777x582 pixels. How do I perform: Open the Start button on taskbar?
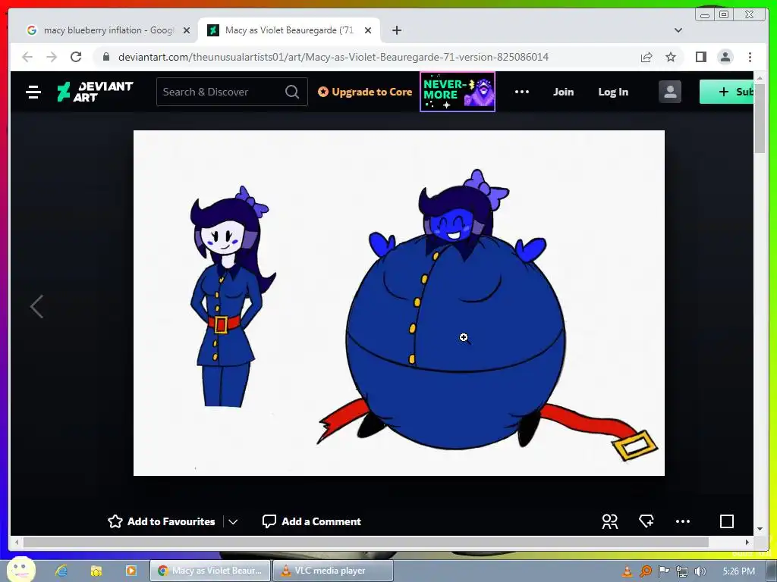(20, 570)
